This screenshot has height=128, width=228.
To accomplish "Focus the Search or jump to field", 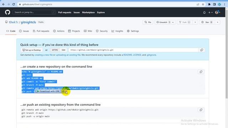I will click(34, 12).
